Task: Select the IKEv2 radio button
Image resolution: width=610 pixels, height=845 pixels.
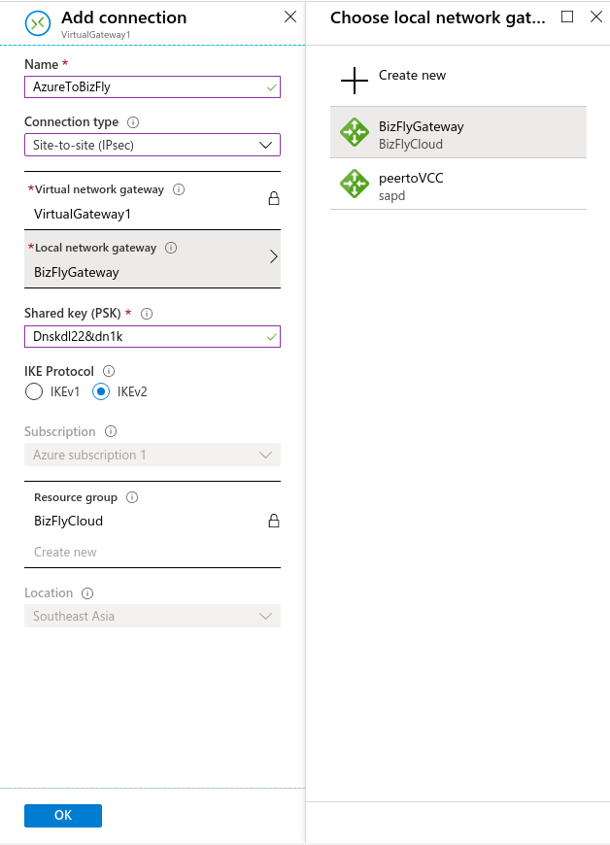Action: point(101,391)
